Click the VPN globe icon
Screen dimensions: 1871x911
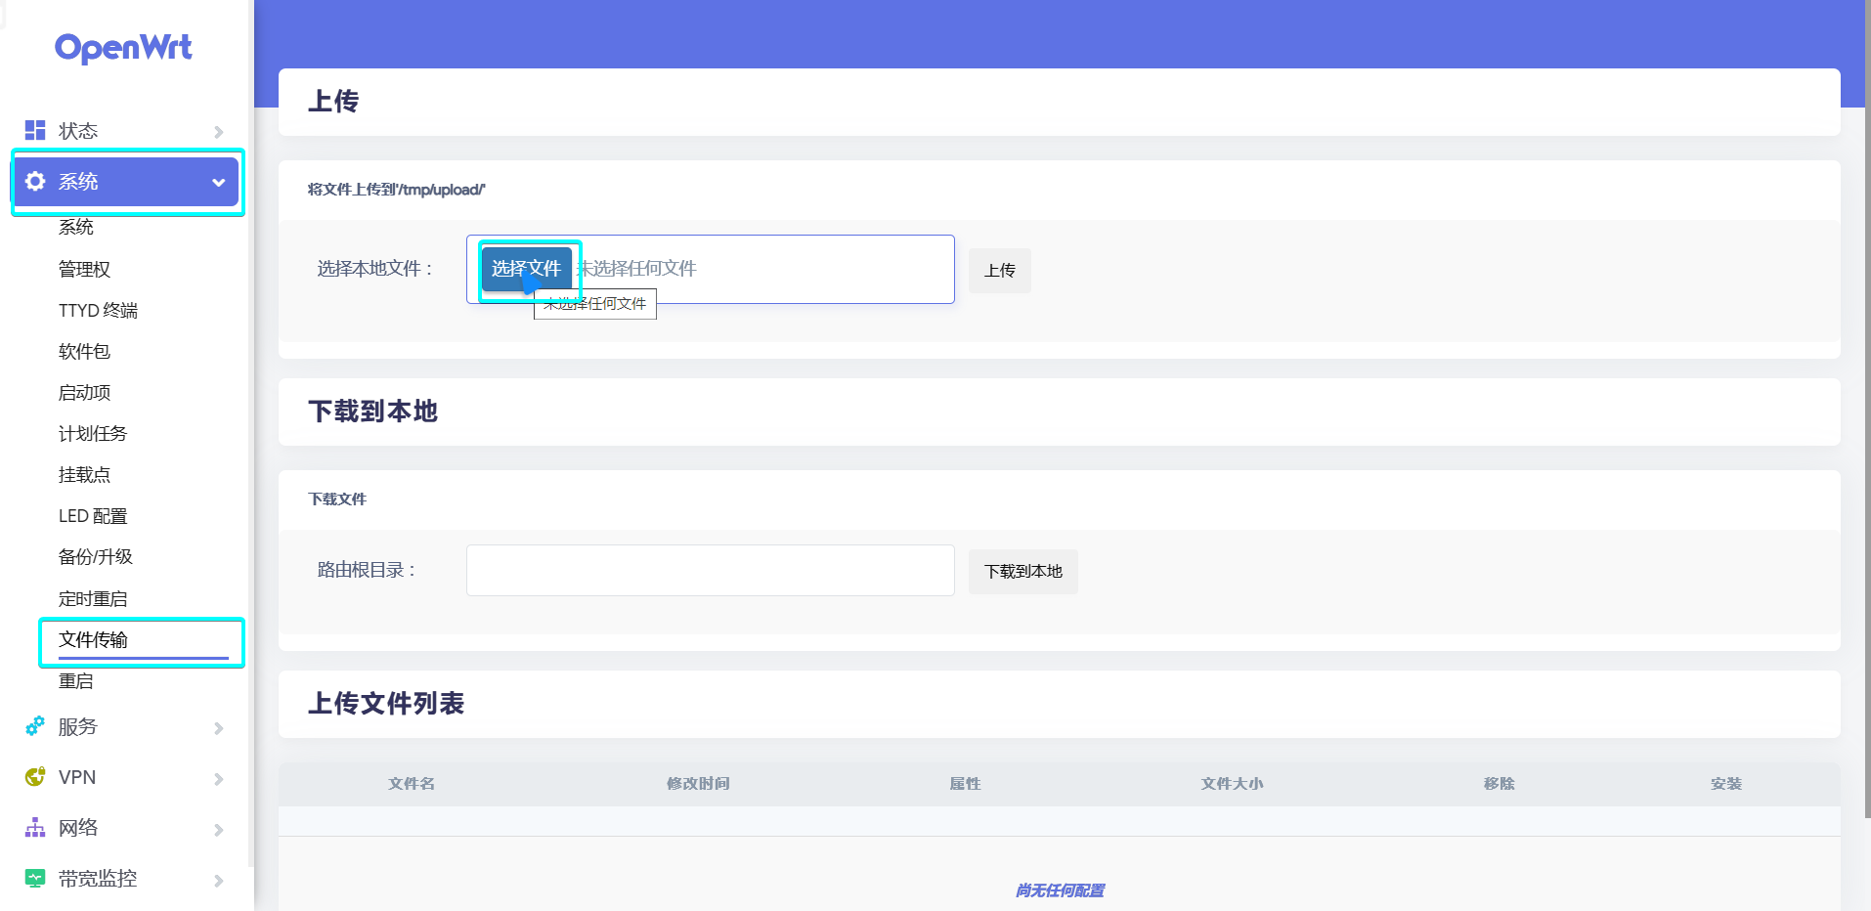[35, 777]
